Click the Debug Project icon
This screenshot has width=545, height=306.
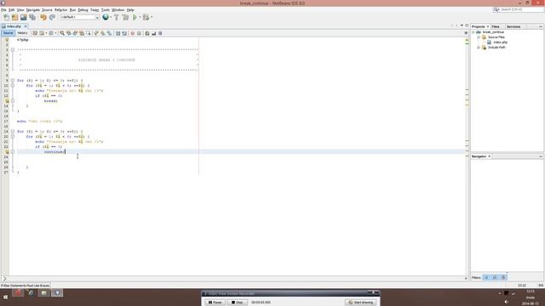tap(146, 17)
